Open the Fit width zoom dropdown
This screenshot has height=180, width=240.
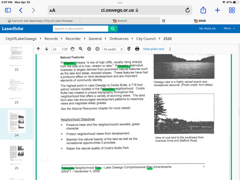(113, 49)
